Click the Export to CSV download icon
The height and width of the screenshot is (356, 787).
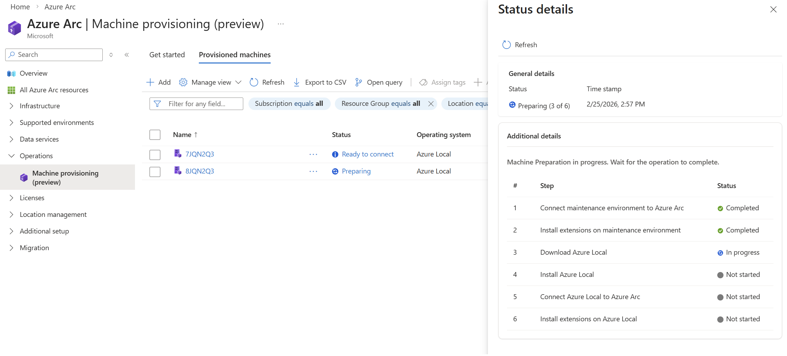296,82
